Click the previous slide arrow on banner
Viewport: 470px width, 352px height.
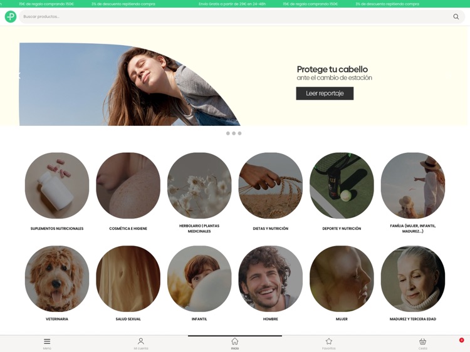coord(19,75)
